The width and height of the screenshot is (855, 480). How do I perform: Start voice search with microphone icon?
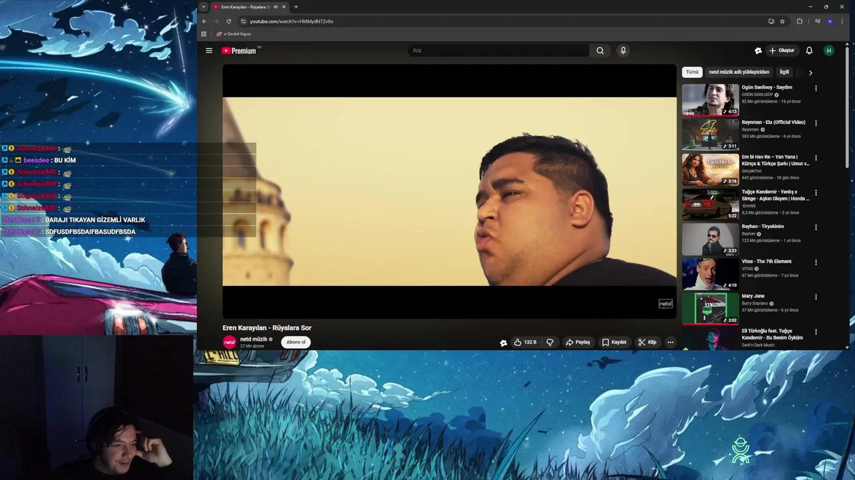623,51
